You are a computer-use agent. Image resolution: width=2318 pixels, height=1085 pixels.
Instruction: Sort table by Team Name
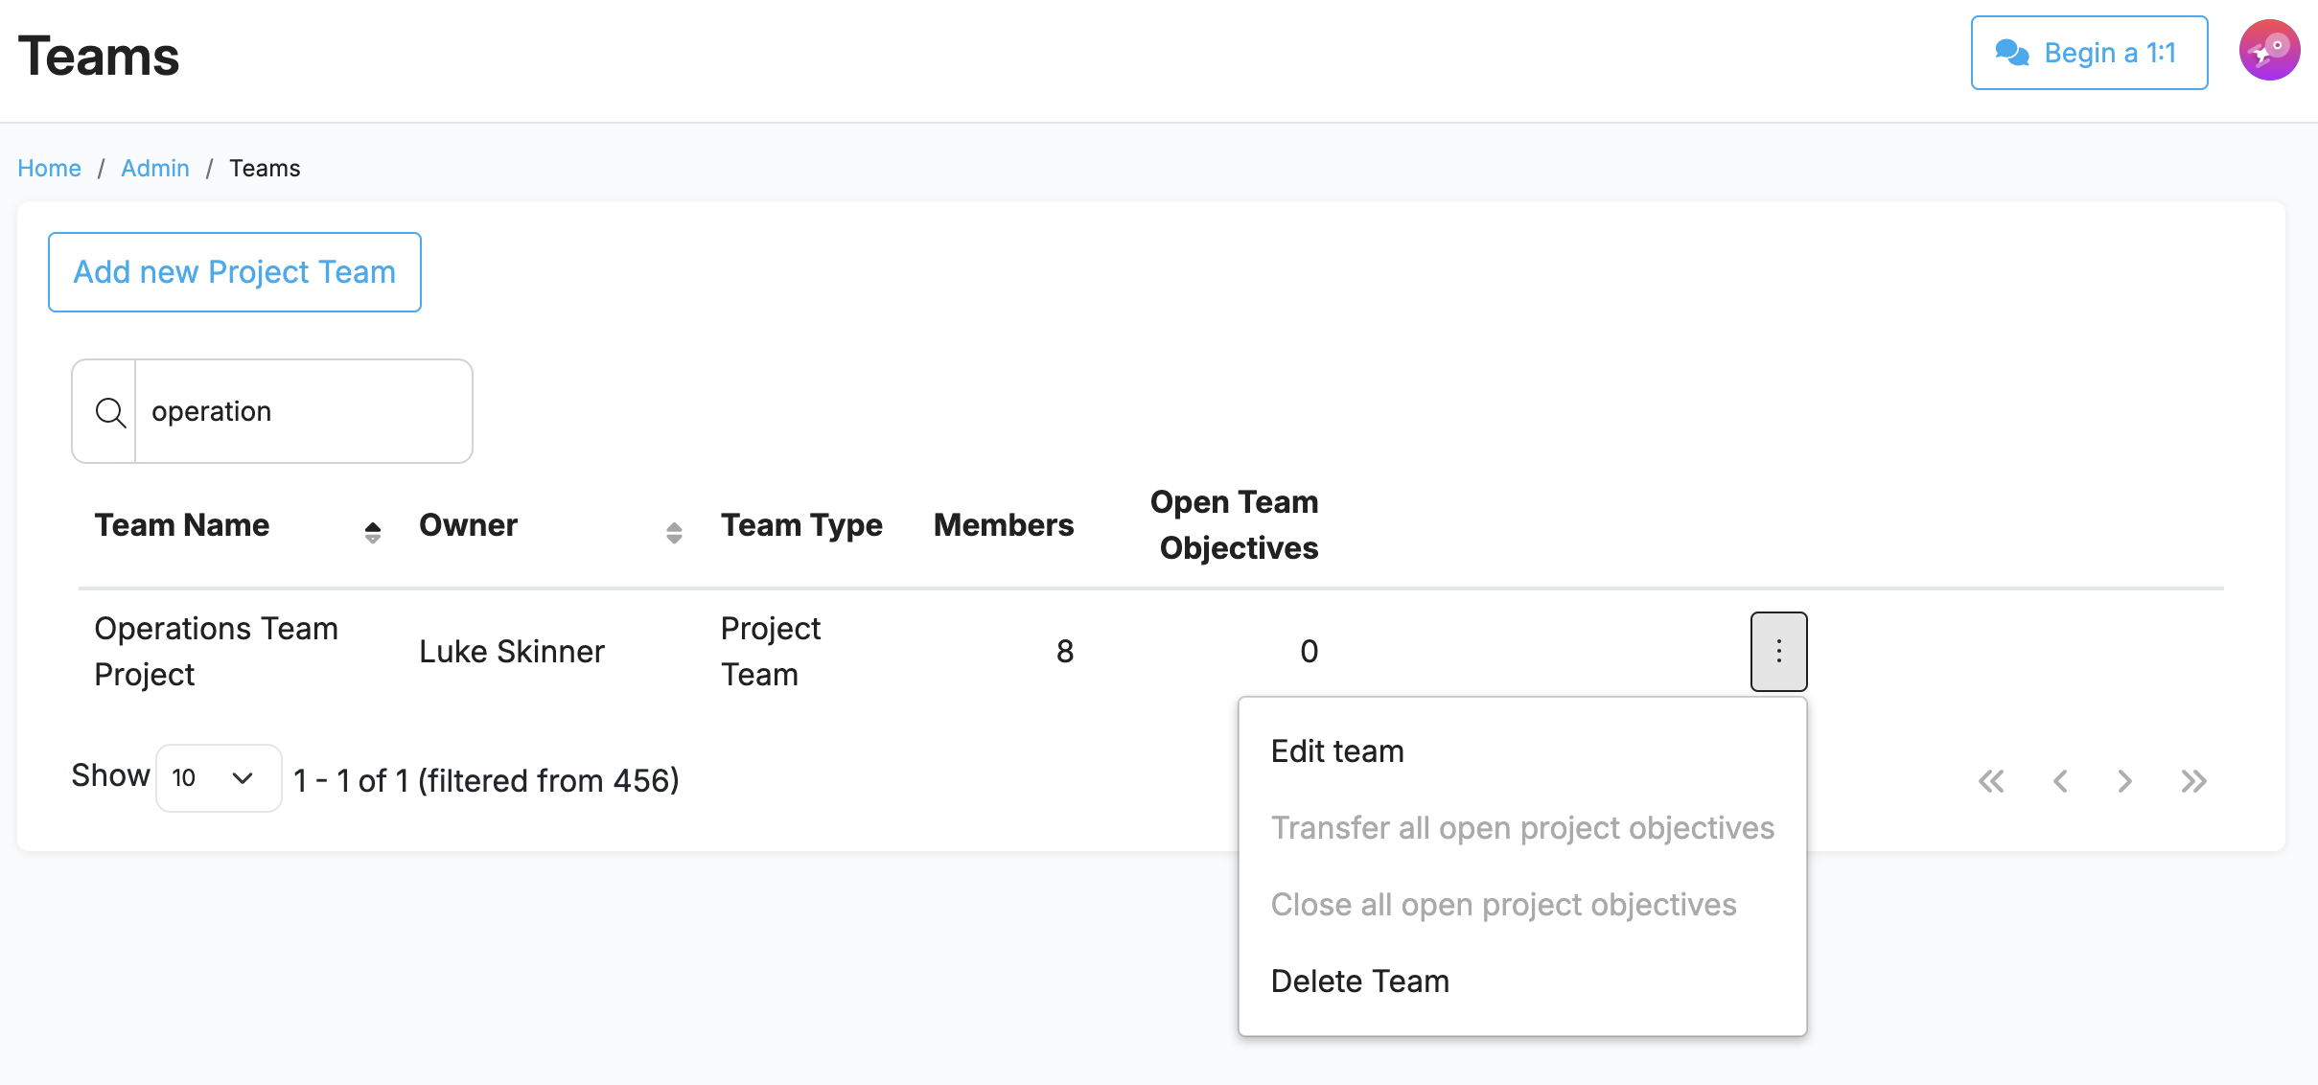point(373,532)
